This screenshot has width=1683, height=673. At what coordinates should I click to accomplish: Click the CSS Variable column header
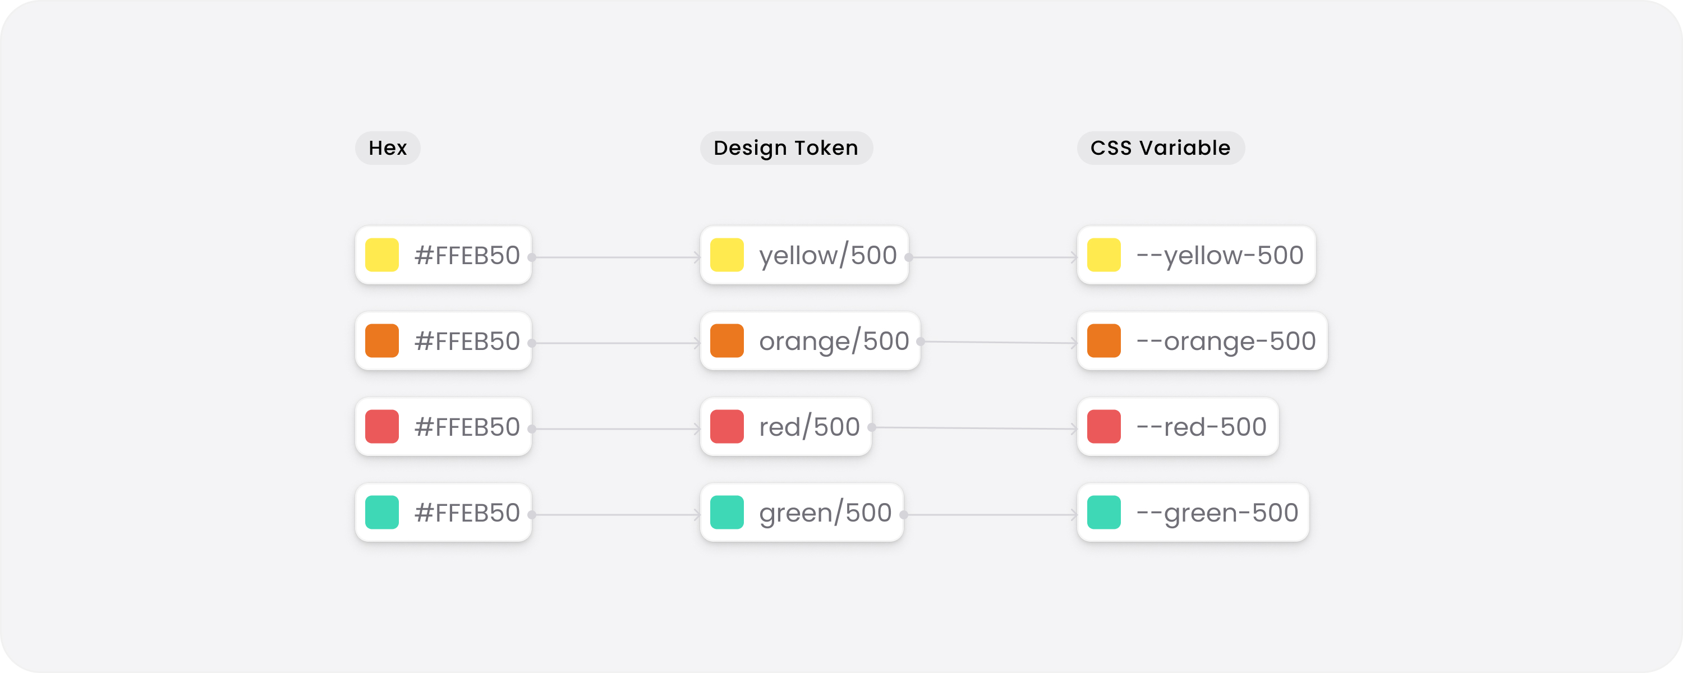(1160, 147)
